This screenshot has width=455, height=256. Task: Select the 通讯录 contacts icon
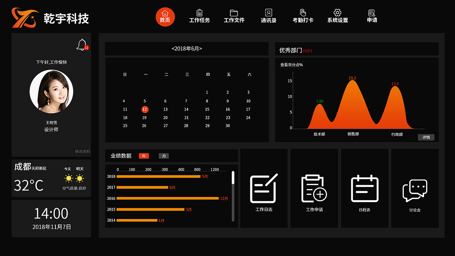pyautogui.click(x=268, y=16)
